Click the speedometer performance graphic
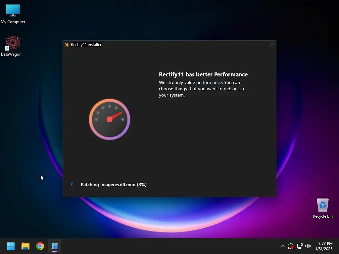The width and height of the screenshot is (339, 254). [x=109, y=119]
